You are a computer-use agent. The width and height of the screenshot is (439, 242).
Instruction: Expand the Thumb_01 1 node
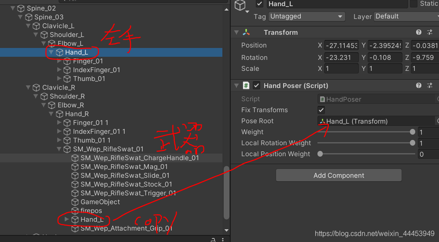pyautogui.click(x=59, y=140)
